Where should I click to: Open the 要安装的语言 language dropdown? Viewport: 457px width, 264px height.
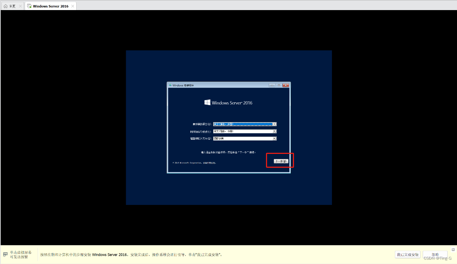(274, 124)
